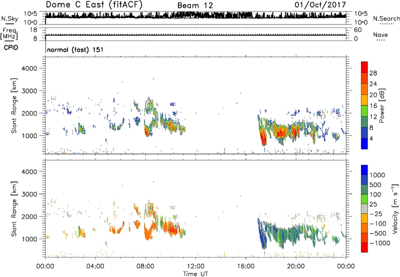Click the "4" power colorbar label
The width and height of the screenshot is (400, 277).
point(371,138)
